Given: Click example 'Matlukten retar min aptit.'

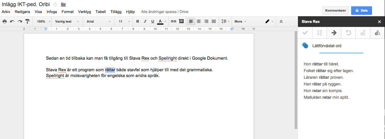Looking at the screenshot, I should pos(326,97).
